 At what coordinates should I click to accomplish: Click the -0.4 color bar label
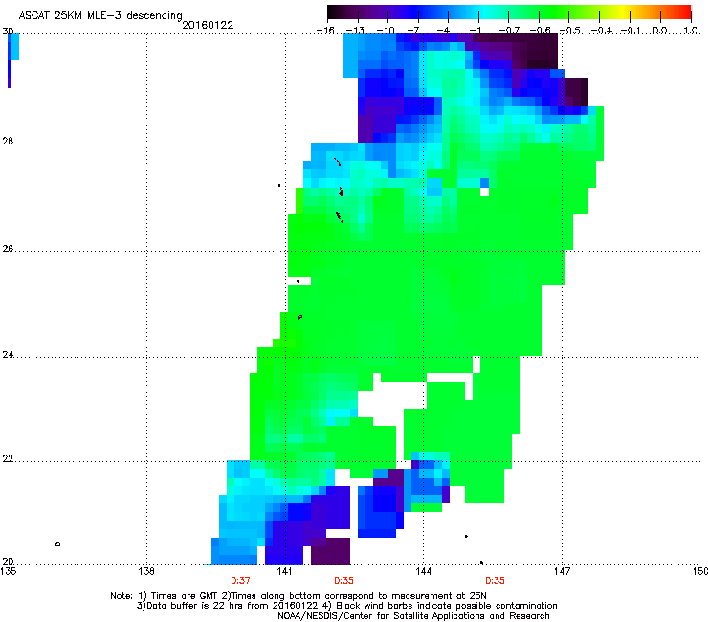(x=602, y=31)
